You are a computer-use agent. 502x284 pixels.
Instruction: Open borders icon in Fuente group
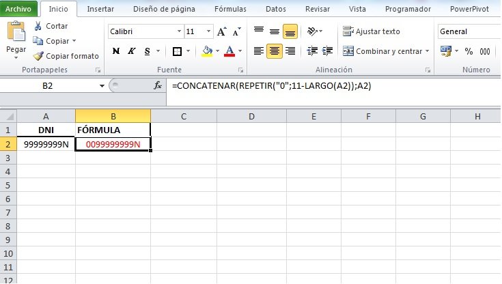pyautogui.click(x=177, y=51)
